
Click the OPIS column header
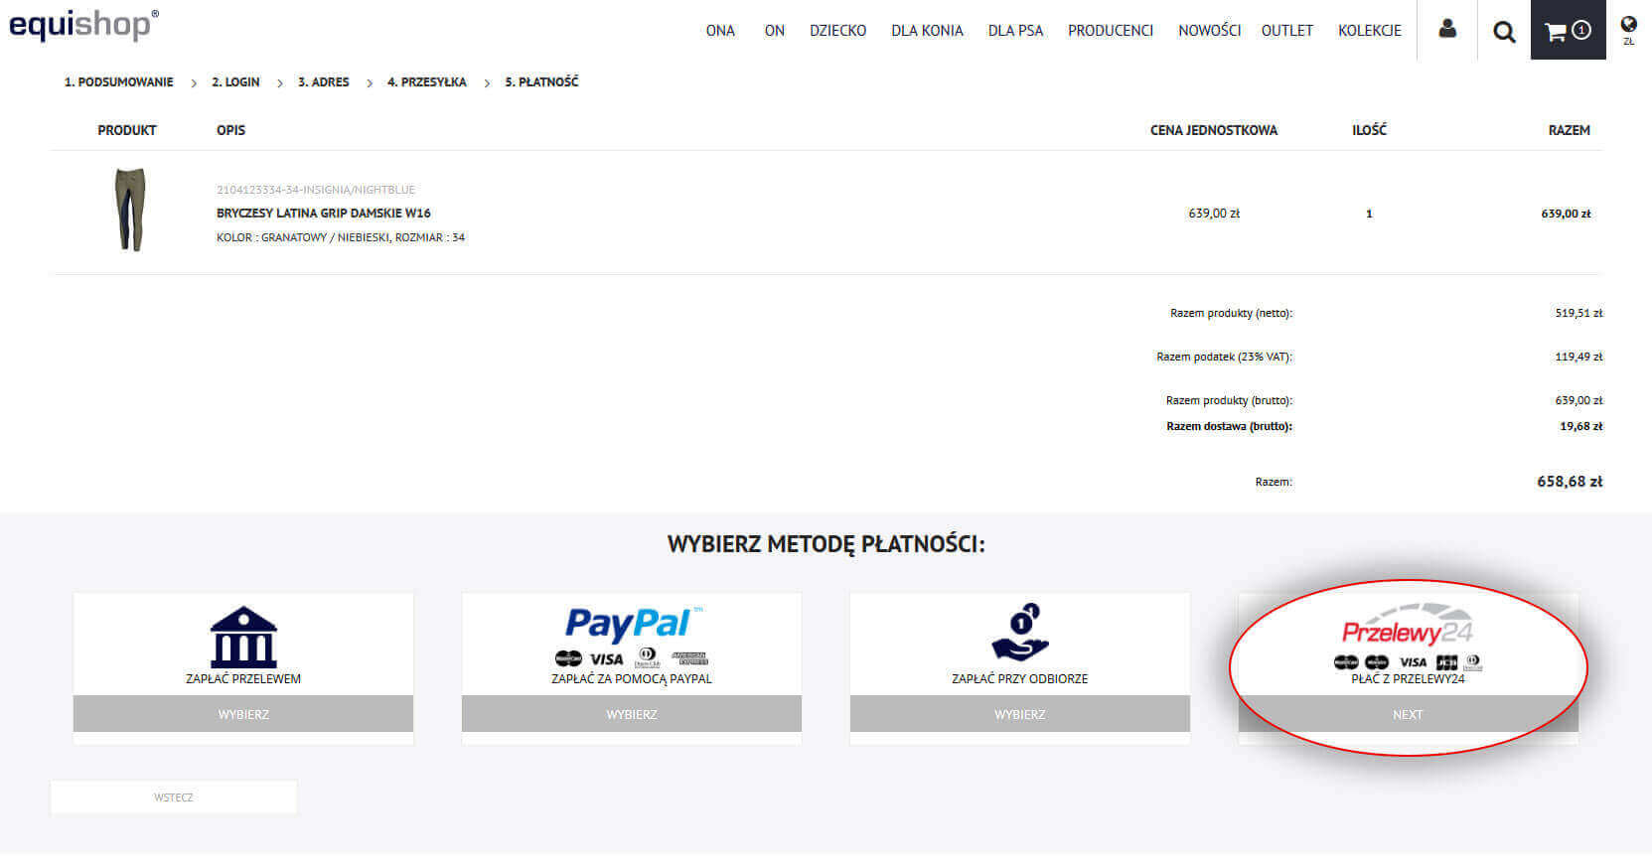tap(230, 130)
